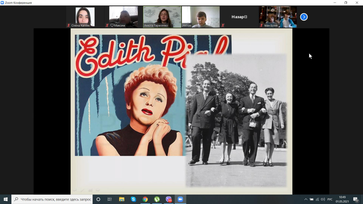Open the volume control in the tray
Image resolution: width=363 pixels, height=204 pixels.
[x=323, y=199]
